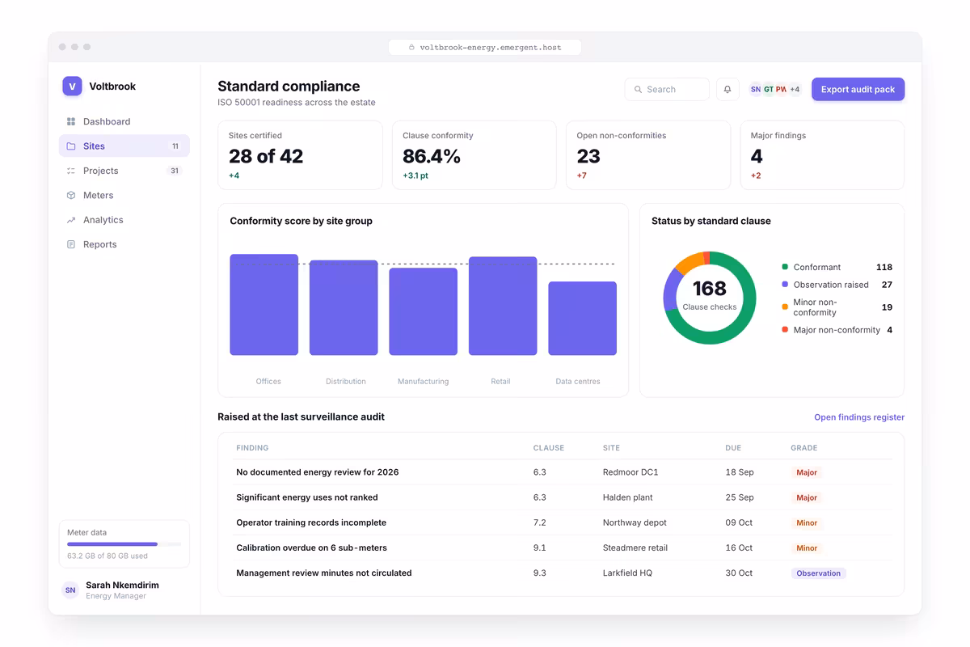This screenshot has height=647, width=970.
Task: Click the address bar lock icon
Action: tap(411, 48)
